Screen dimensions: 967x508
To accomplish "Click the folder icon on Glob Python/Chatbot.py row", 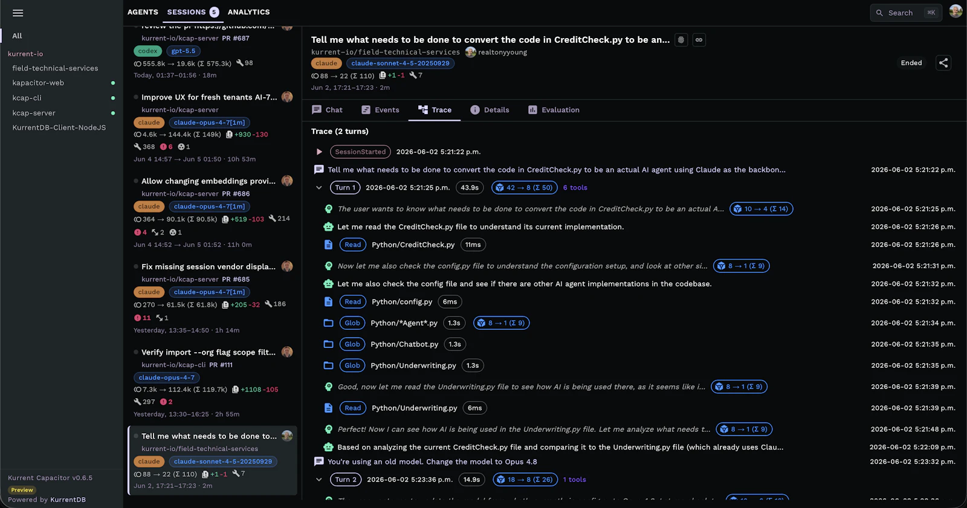I will click(x=328, y=344).
